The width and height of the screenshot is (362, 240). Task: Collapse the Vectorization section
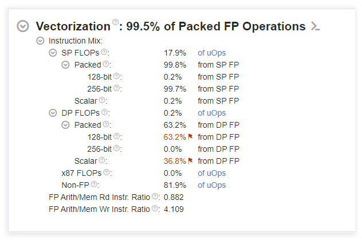(x=23, y=26)
